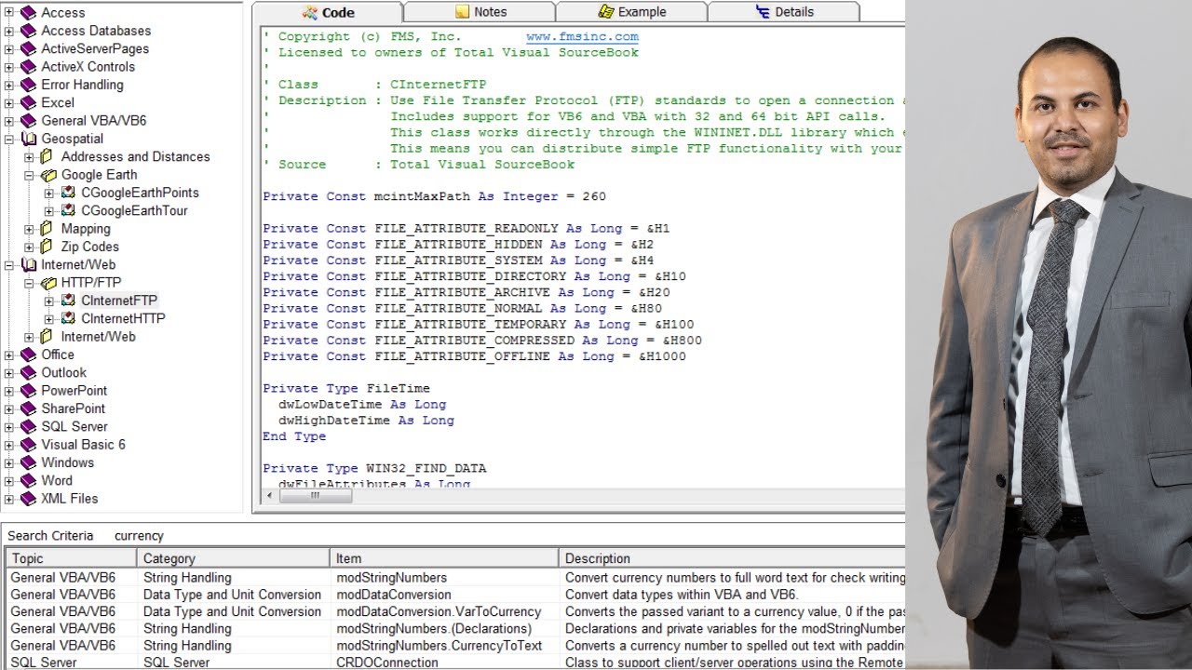
Task: Select the modDataConversion result row
Action: pos(455,595)
